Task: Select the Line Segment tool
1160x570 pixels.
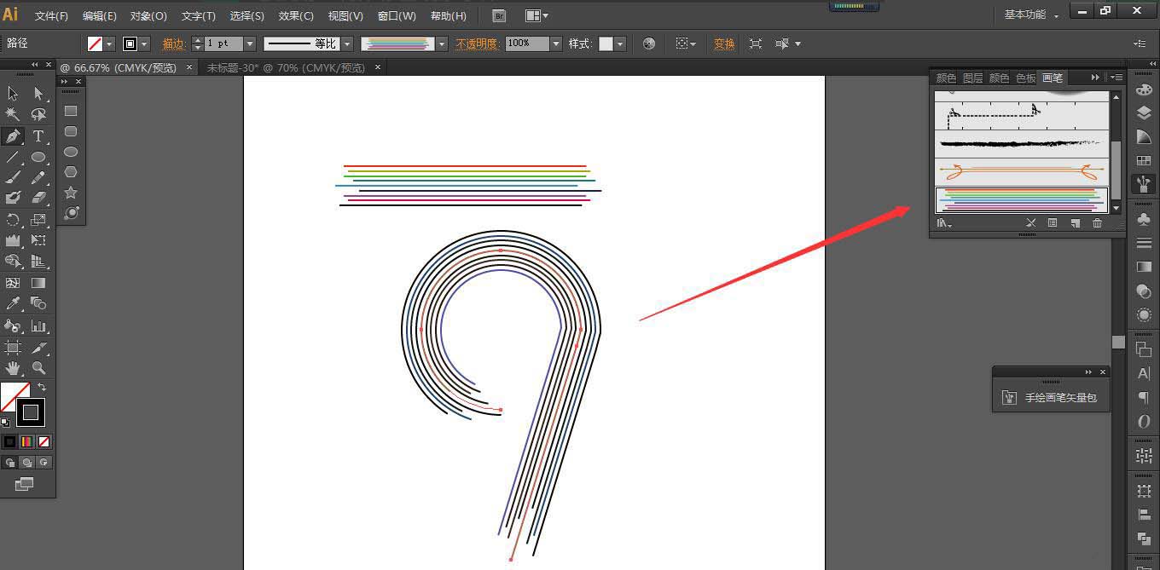Action: click(13, 157)
